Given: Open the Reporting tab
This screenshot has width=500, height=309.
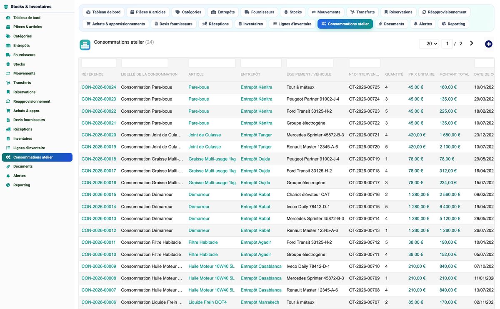Looking at the screenshot, I should click(x=453, y=24).
